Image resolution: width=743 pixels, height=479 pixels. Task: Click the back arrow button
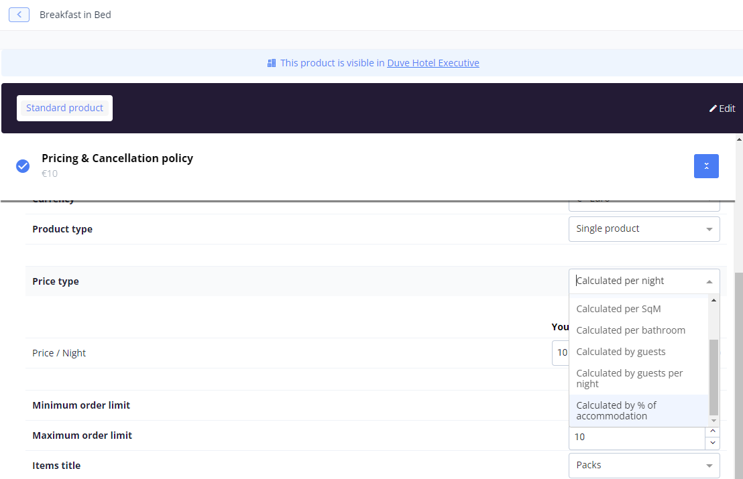point(19,15)
